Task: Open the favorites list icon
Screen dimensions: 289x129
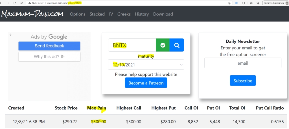Action: click(251, 3)
